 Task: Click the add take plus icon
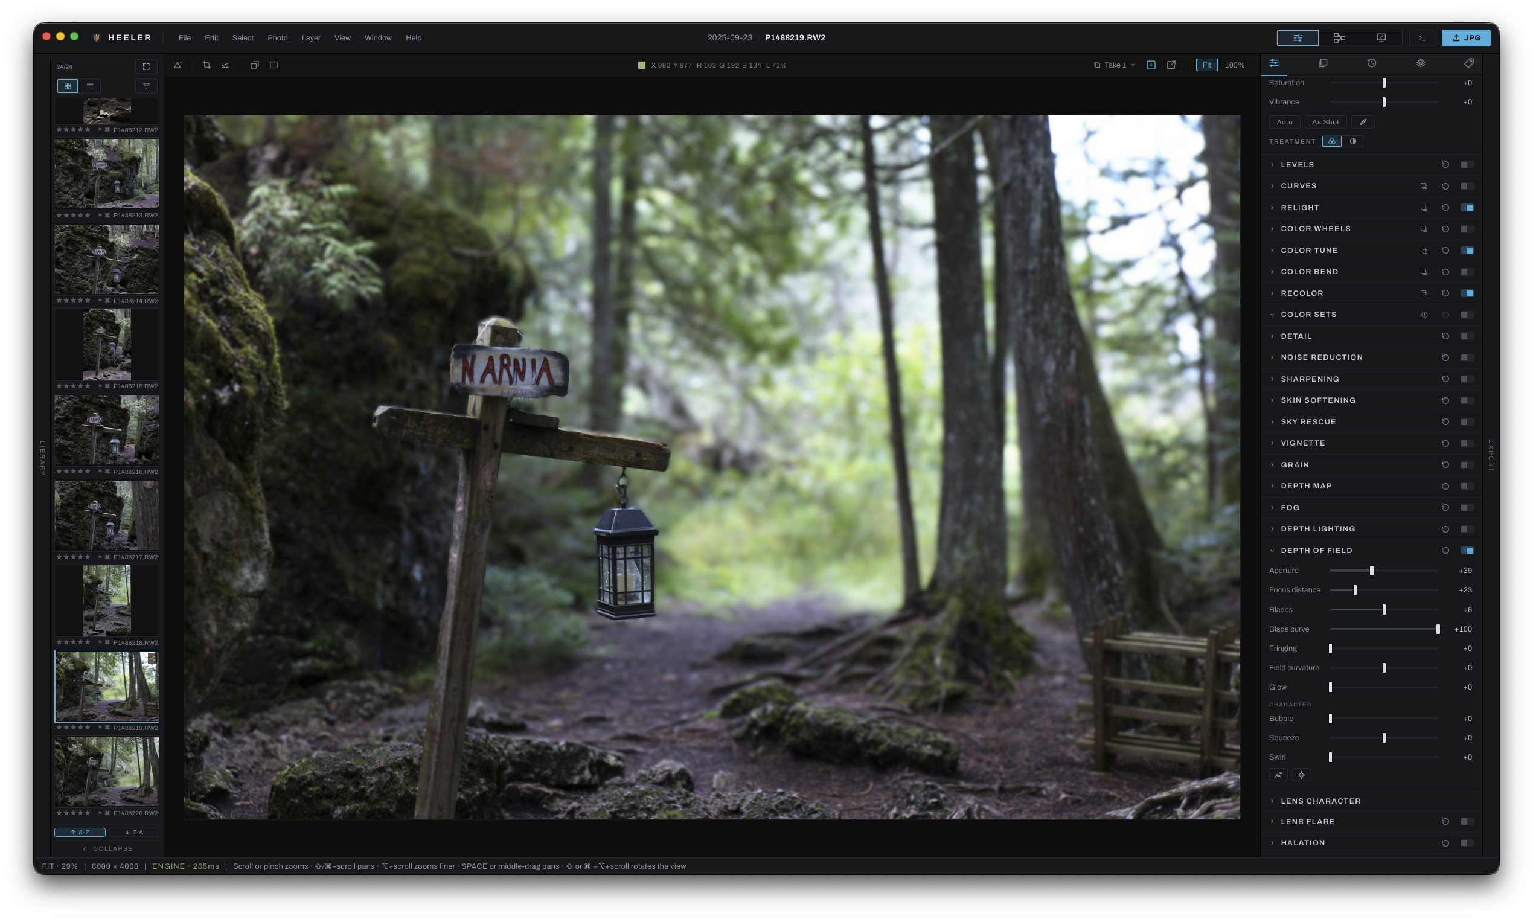tap(1151, 65)
